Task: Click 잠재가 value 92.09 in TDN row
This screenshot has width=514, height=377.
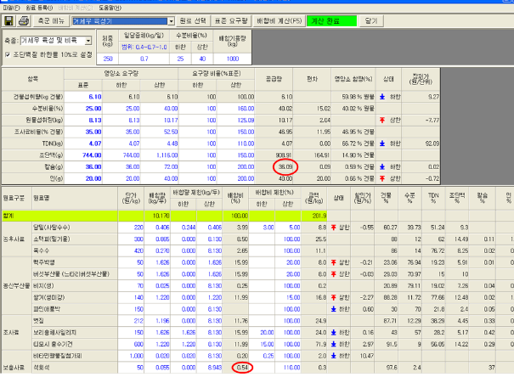Action: (421, 143)
